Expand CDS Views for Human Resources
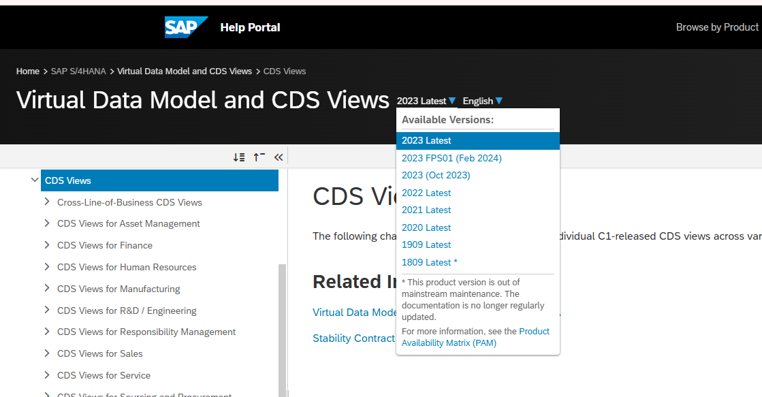 pos(47,267)
